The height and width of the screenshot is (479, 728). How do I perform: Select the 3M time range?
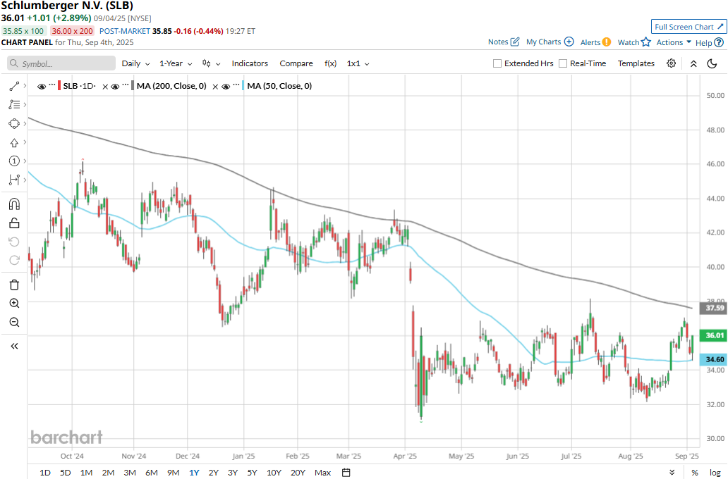tap(130, 473)
